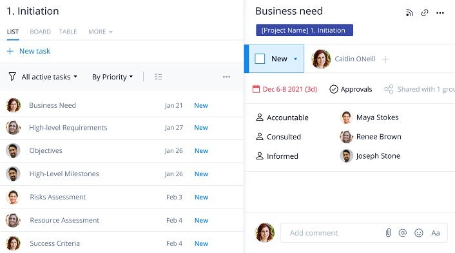
Task: Click the calendar icon next to dates
Action: click(x=256, y=89)
